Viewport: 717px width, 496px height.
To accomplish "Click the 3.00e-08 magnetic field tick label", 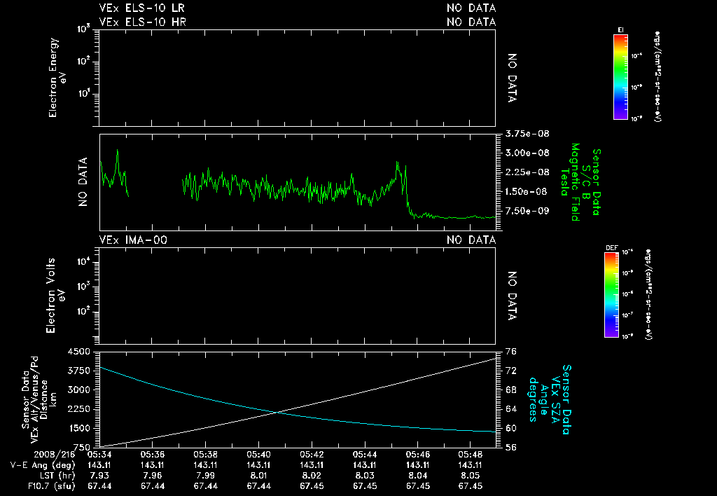I will tap(527, 153).
